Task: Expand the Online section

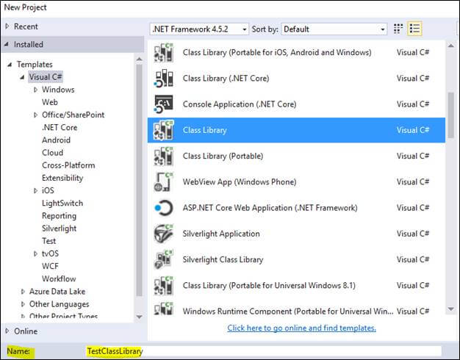Action: click(7, 331)
